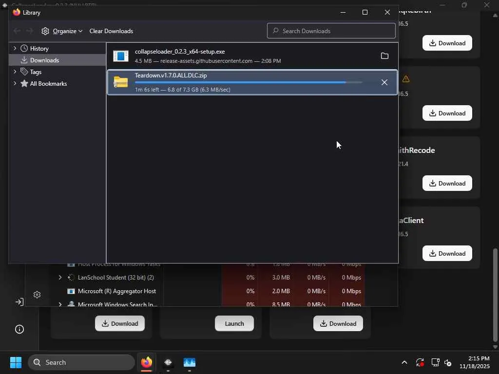Open Task Manager settings gear
This screenshot has width=499, height=374.
pyautogui.click(x=37, y=295)
